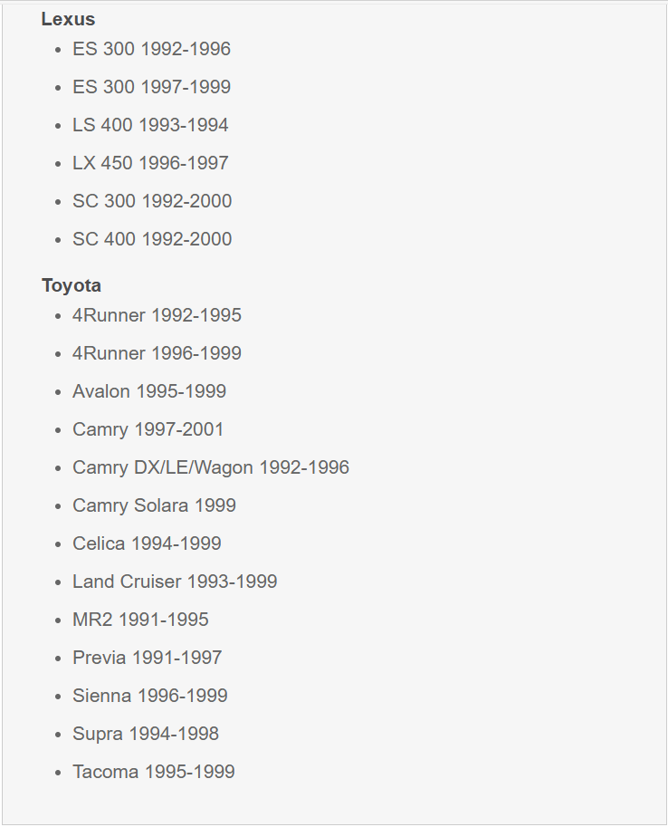Select Camry DX/LE/Wagon 1992-1996 entry
Image resolution: width=668 pixels, height=827 pixels.
(210, 467)
